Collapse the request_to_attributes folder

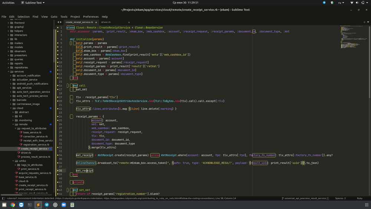pyautogui.click(x=34, y=128)
